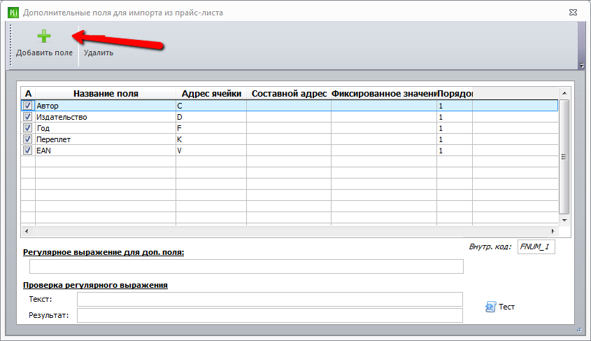The image size is (591, 341).
Task: Click cell address K in Переплет row
Action: click(211, 139)
